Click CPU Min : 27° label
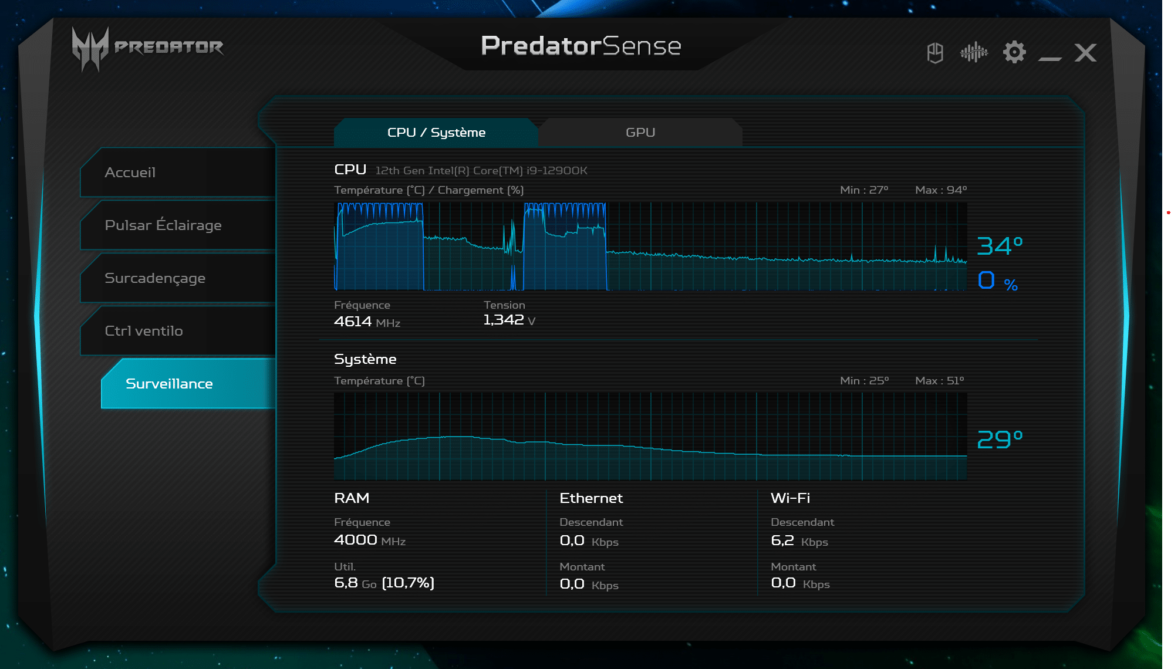The height and width of the screenshot is (669, 1171). [864, 190]
